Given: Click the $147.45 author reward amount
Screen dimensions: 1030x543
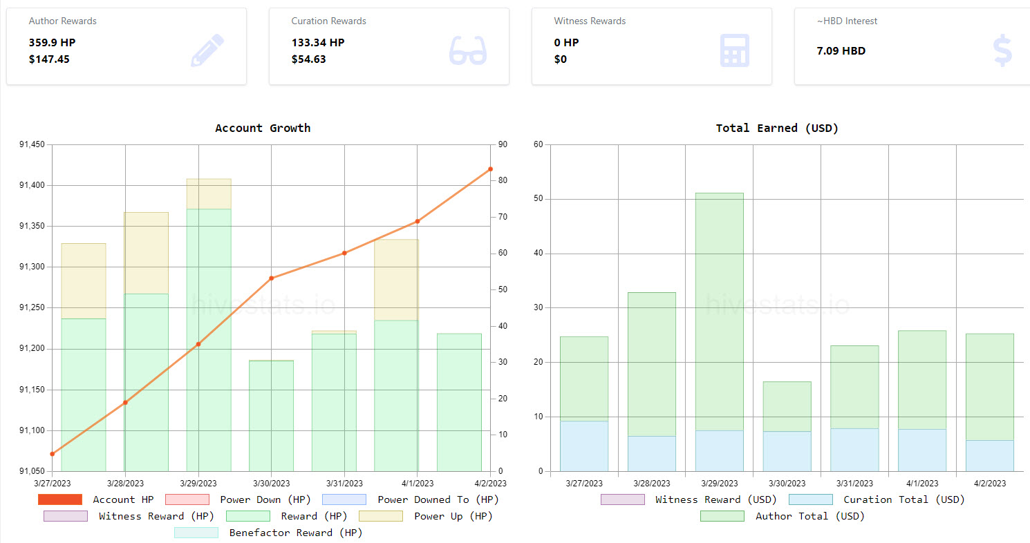Looking at the screenshot, I should click(x=49, y=59).
